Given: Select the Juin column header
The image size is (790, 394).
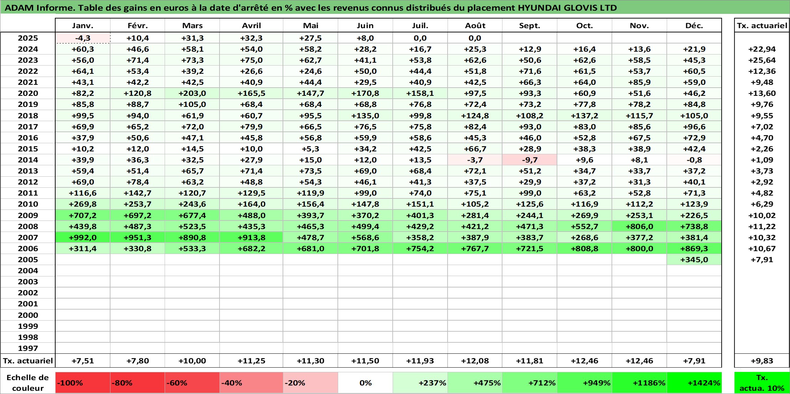Looking at the screenshot, I should 365,25.
